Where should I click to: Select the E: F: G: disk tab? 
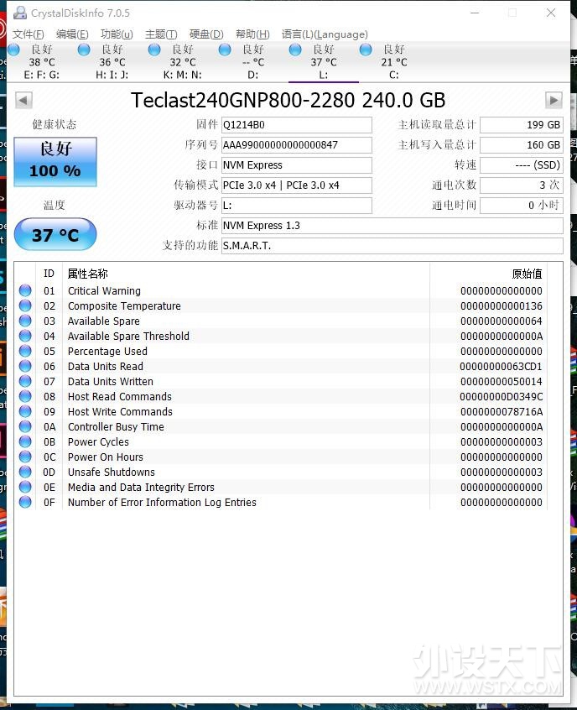[42, 62]
